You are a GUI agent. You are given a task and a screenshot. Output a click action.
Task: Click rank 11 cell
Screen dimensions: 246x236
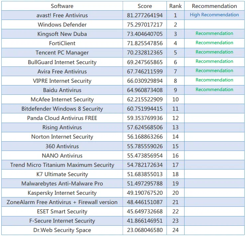click(x=176, y=109)
